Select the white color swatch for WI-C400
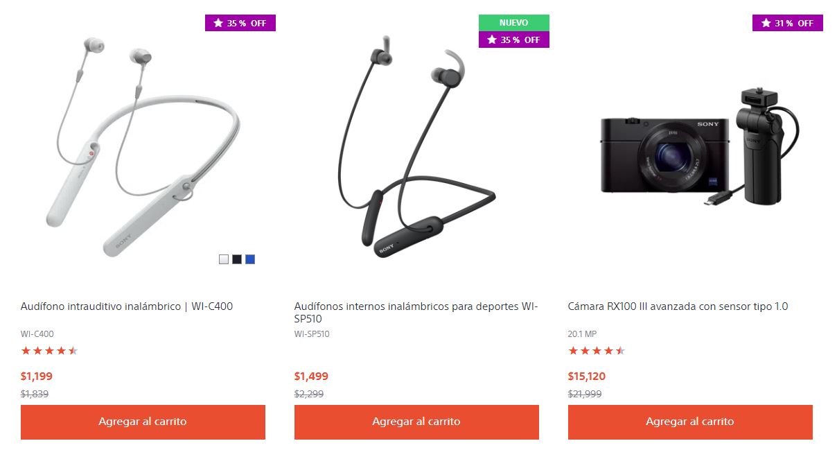The width and height of the screenshot is (837, 450). [x=223, y=259]
